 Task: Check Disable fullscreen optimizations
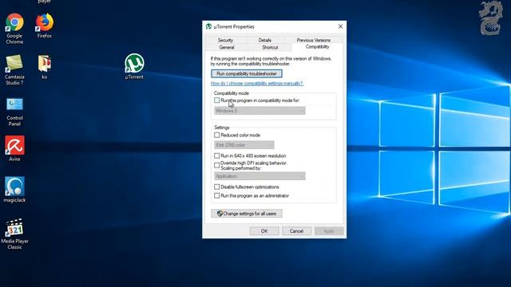tap(216, 187)
